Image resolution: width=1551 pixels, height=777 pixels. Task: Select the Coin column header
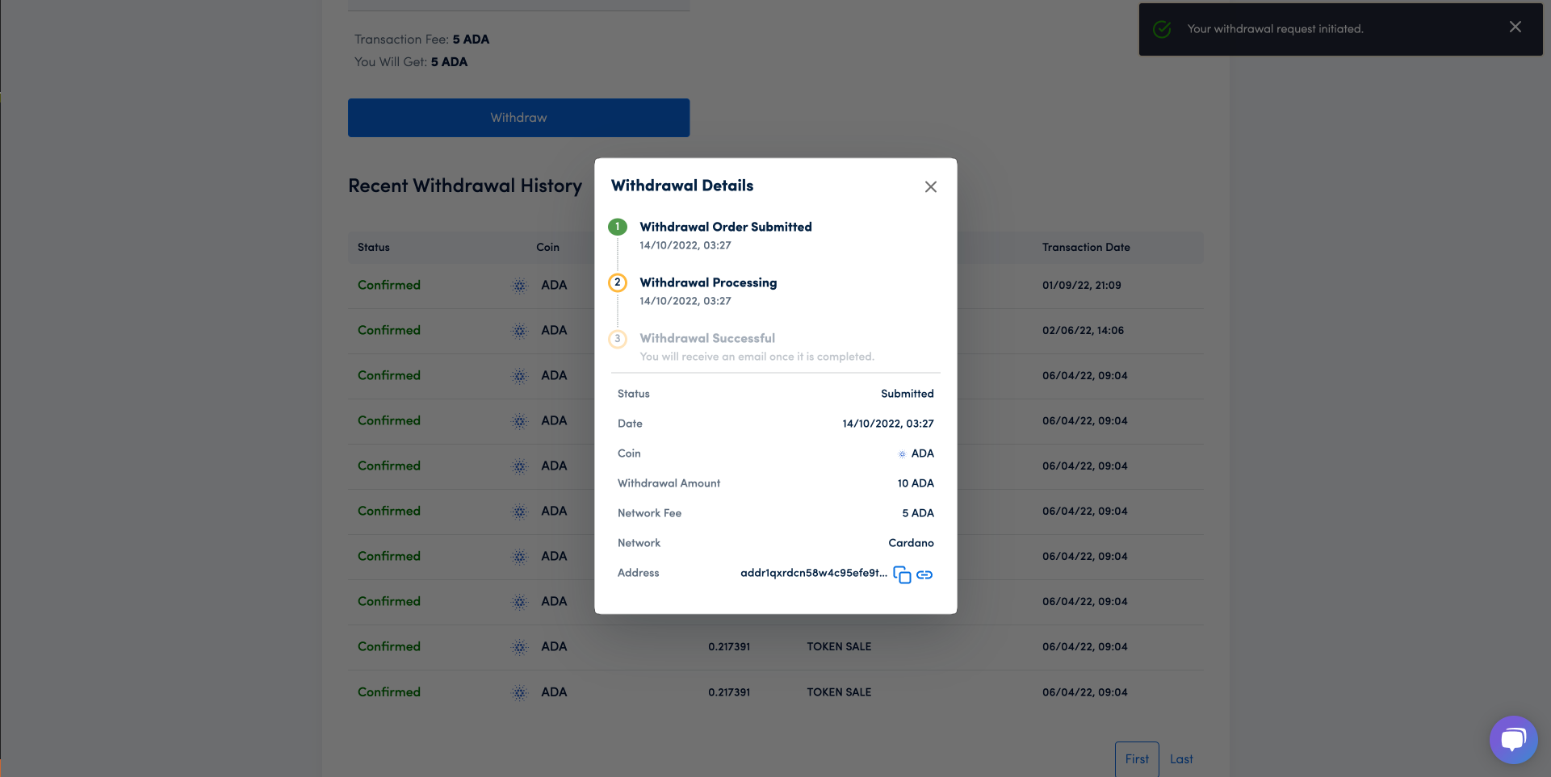click(547, 247)
